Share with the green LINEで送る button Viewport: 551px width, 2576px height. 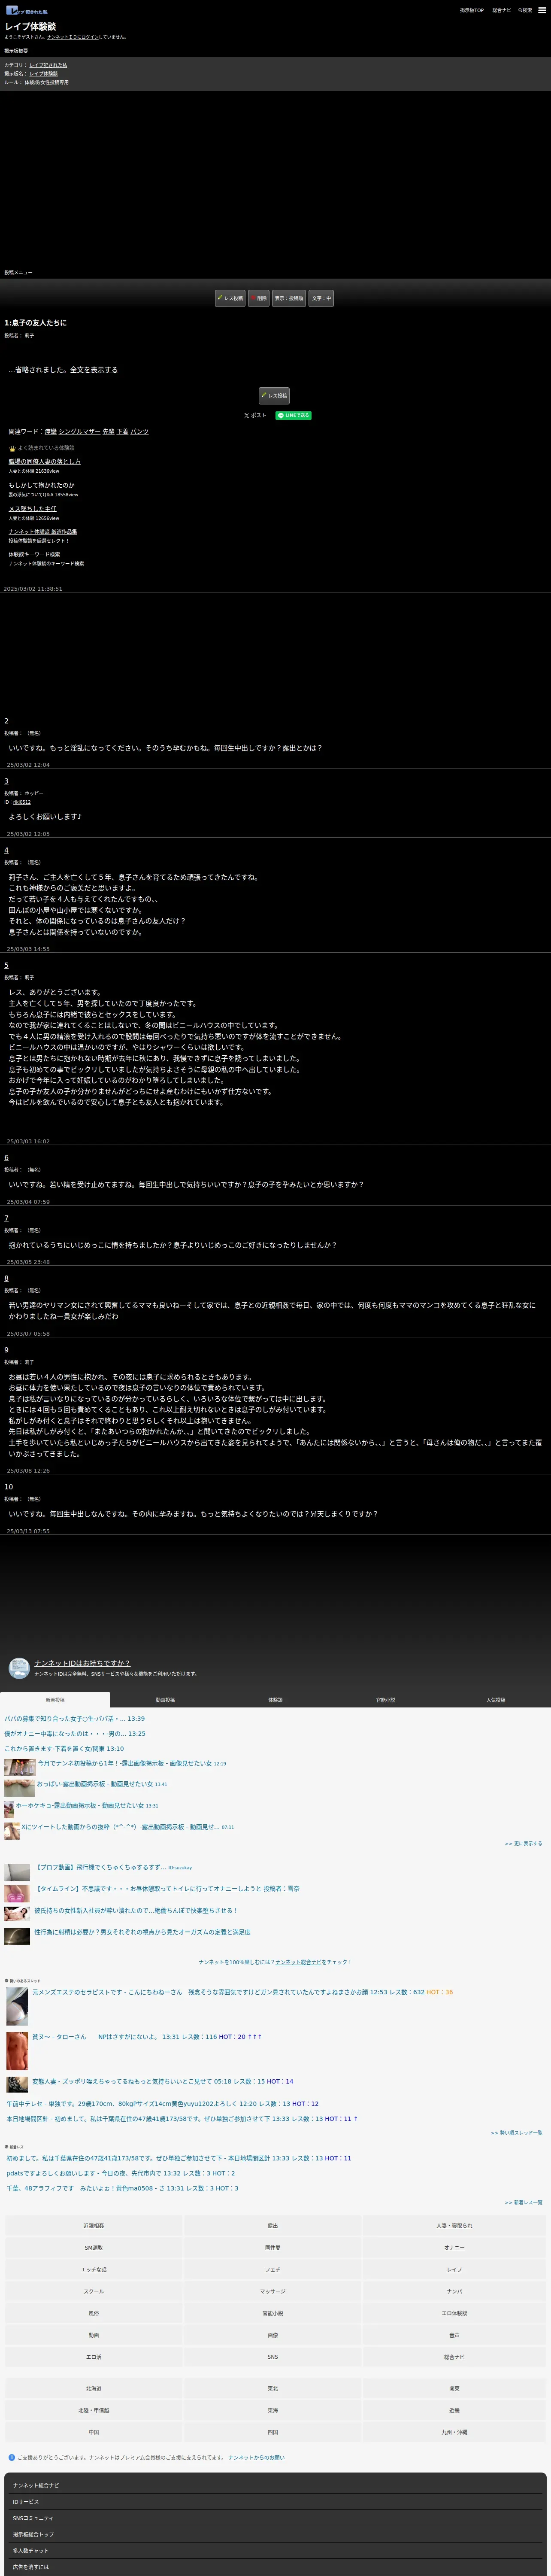coord(293,415)
